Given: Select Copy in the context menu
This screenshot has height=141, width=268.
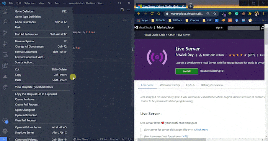Looking at the screenshot, I should click(41, 75).
